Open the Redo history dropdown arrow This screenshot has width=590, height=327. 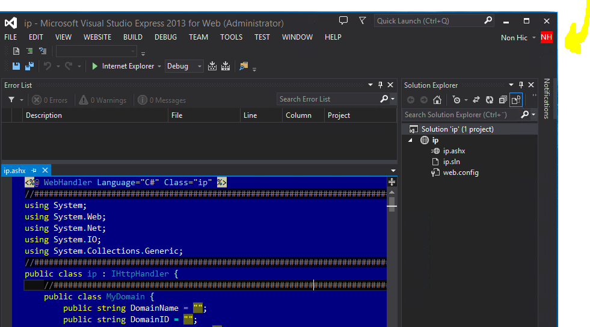click(79, 66)
